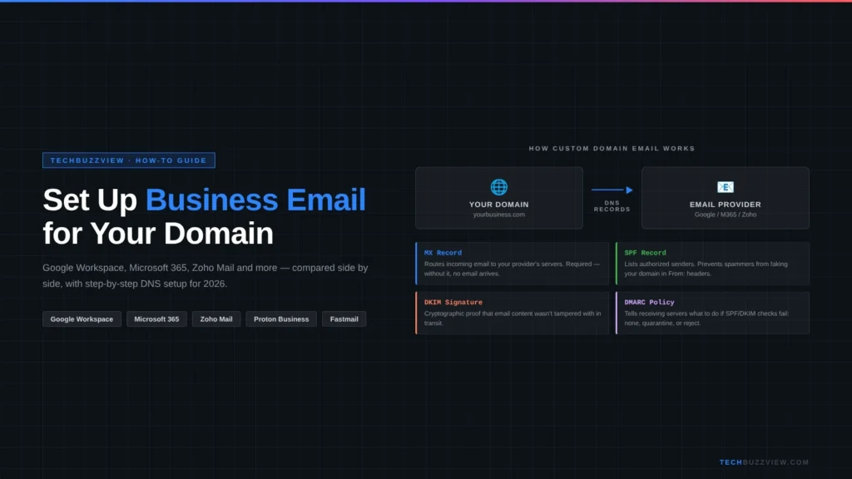The width and height of the screenshot is (852, 479).
Task: Click the TechBuzzView How-To Guide badge
Action: pyautogui.click(x=129, y=160)
